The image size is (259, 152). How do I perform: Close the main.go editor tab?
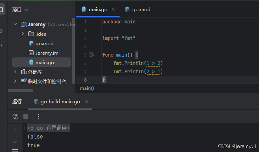coord(113,9)
